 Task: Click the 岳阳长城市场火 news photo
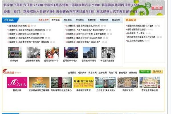[x=71, y=53]
